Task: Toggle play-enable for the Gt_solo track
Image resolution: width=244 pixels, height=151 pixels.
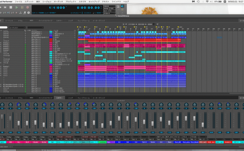Action: tap(25, 48)
